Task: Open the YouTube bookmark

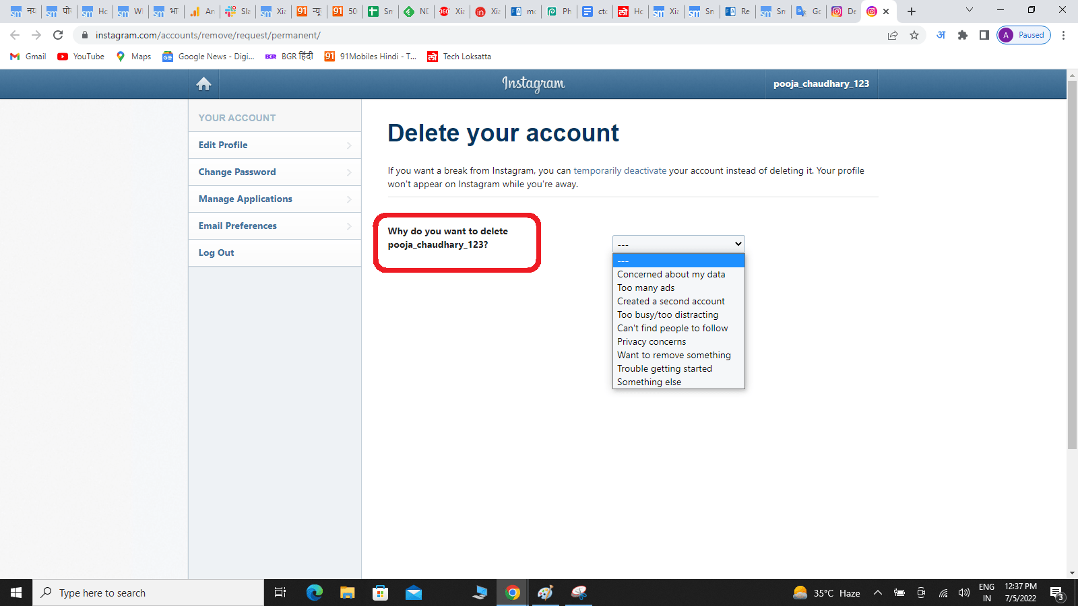Action: tap(81, 57)
